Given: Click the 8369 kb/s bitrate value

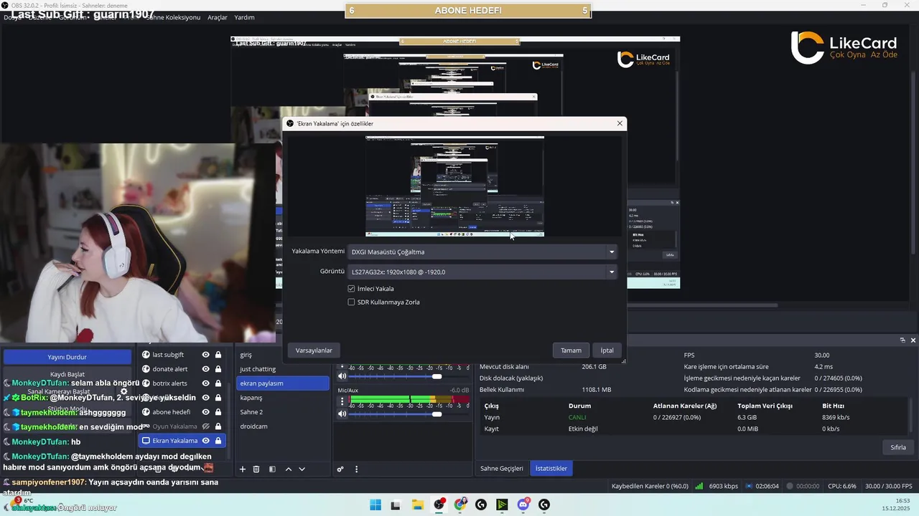Looking at the screenshot, I should [836, 417].
